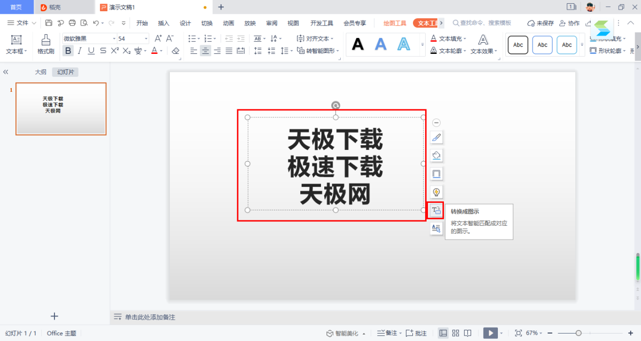This screenshot has width=641, height=341.
Task: Click the 智能美化 button in status bar
Action: pos(346,333)
